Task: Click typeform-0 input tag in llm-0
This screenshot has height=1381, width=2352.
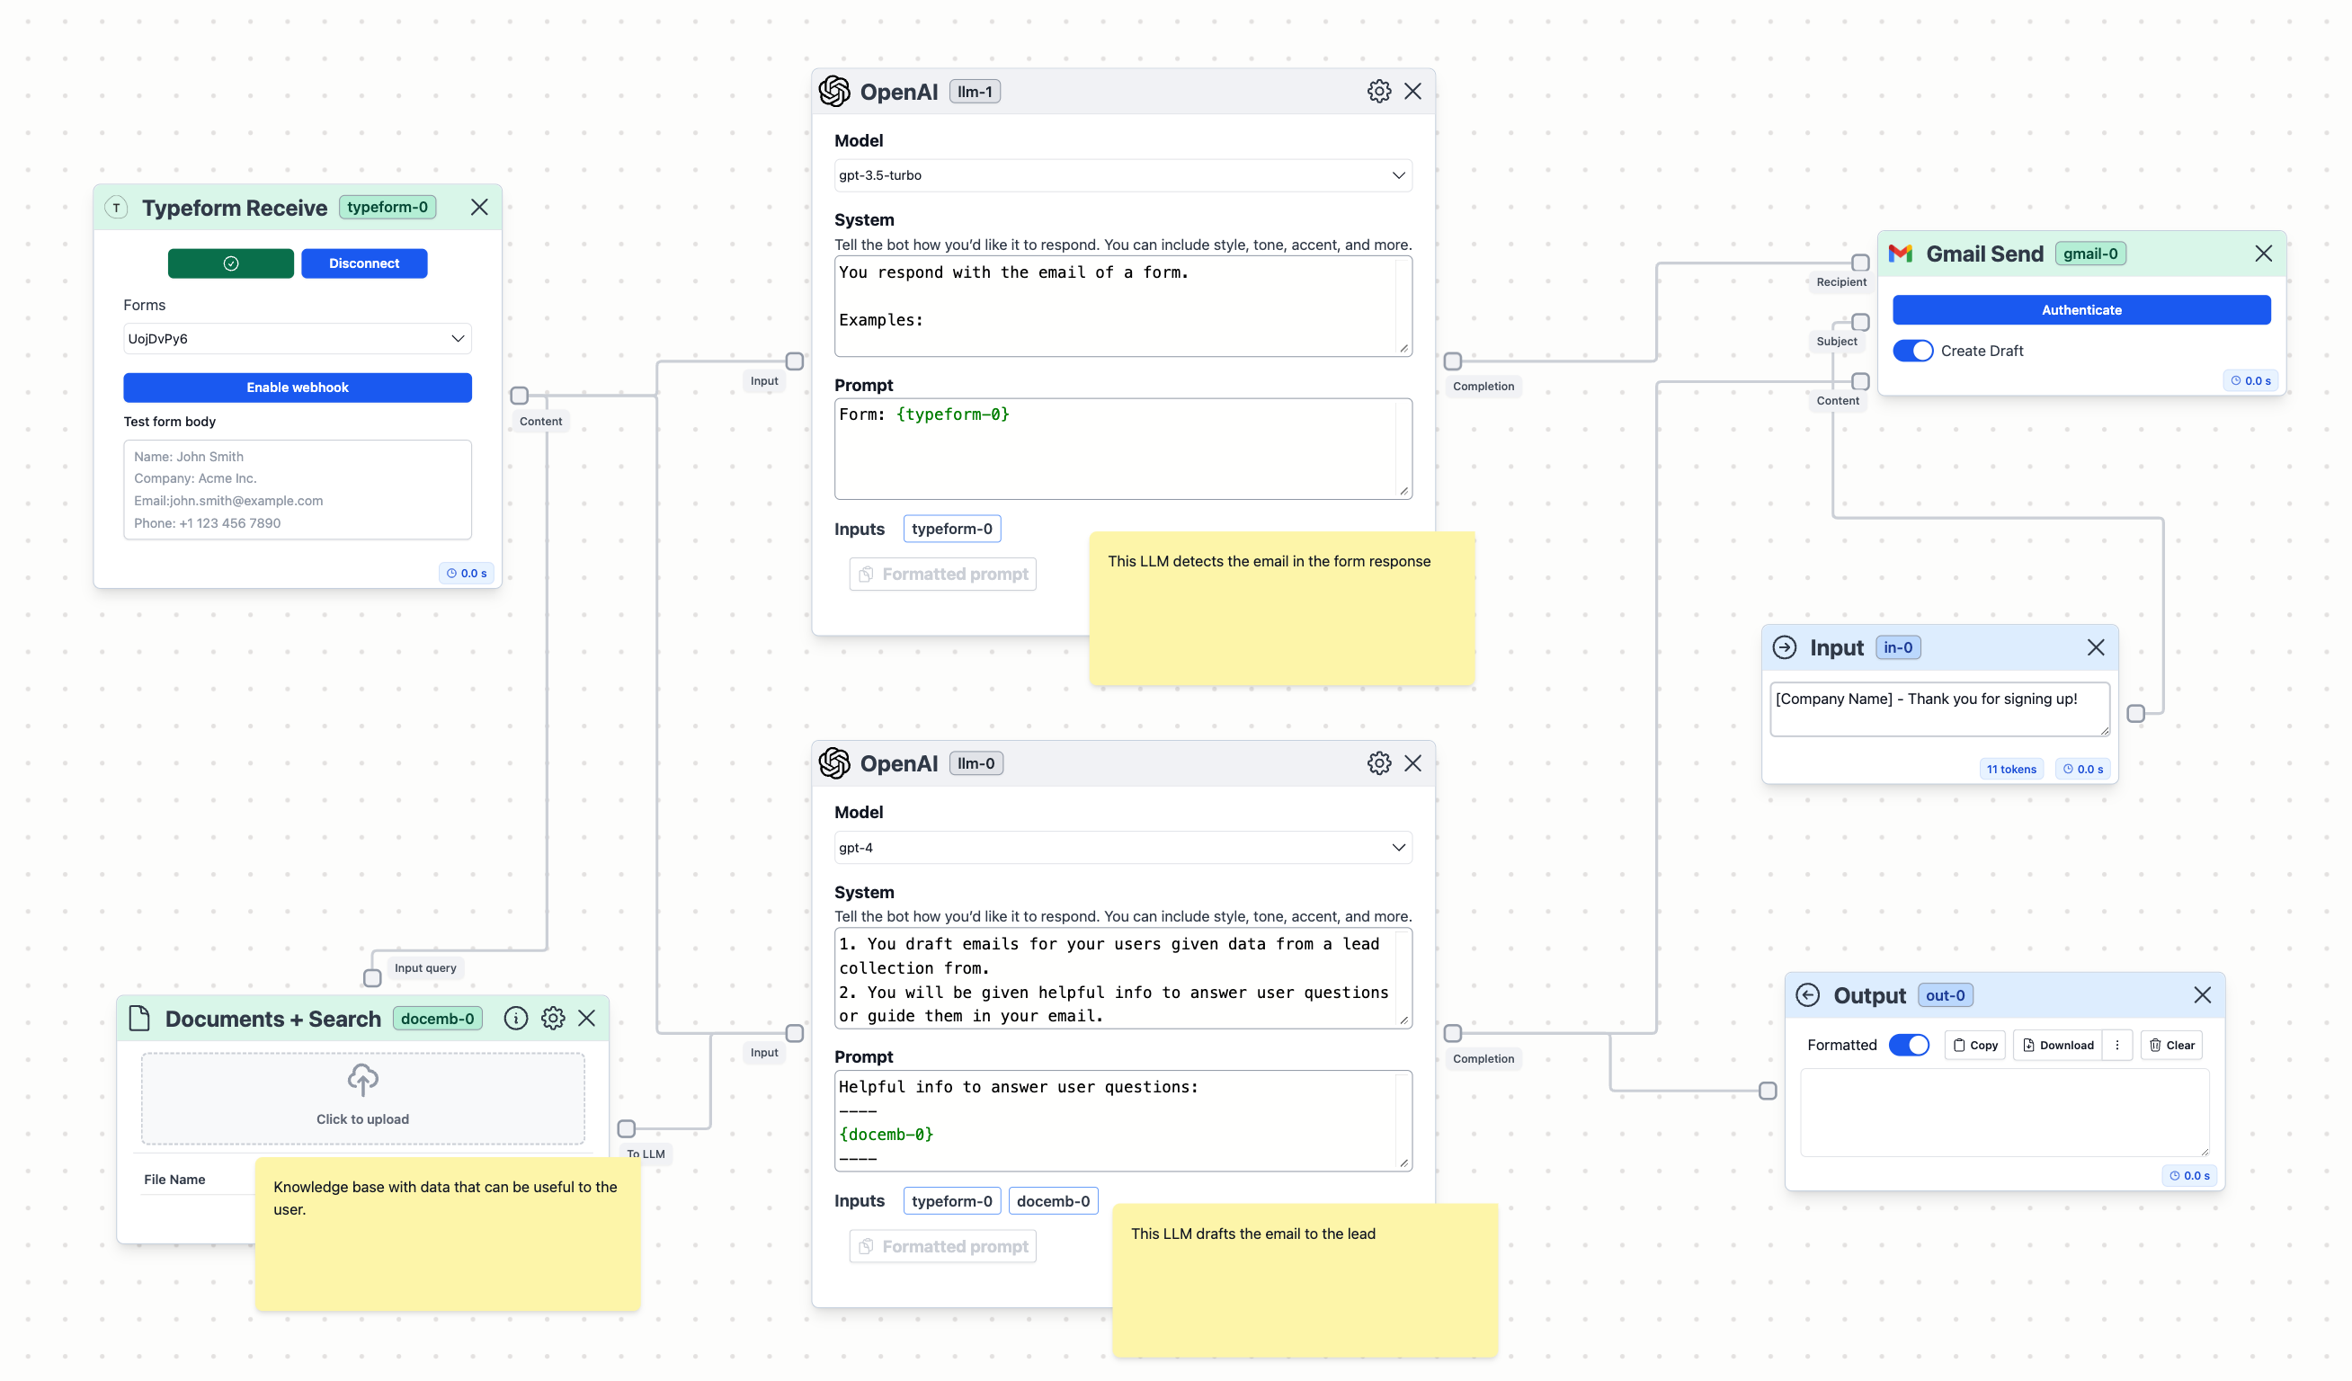Action: click(x=952, y=1201)
